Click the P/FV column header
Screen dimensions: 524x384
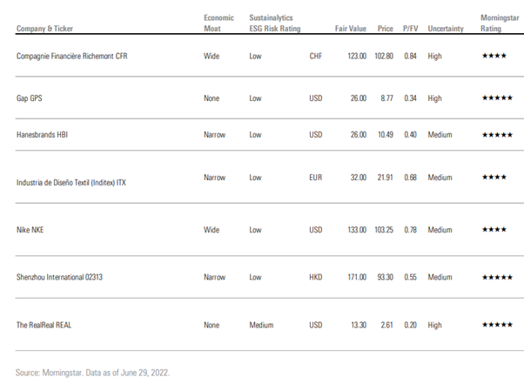pyautogui.click(x=411, y=28)
